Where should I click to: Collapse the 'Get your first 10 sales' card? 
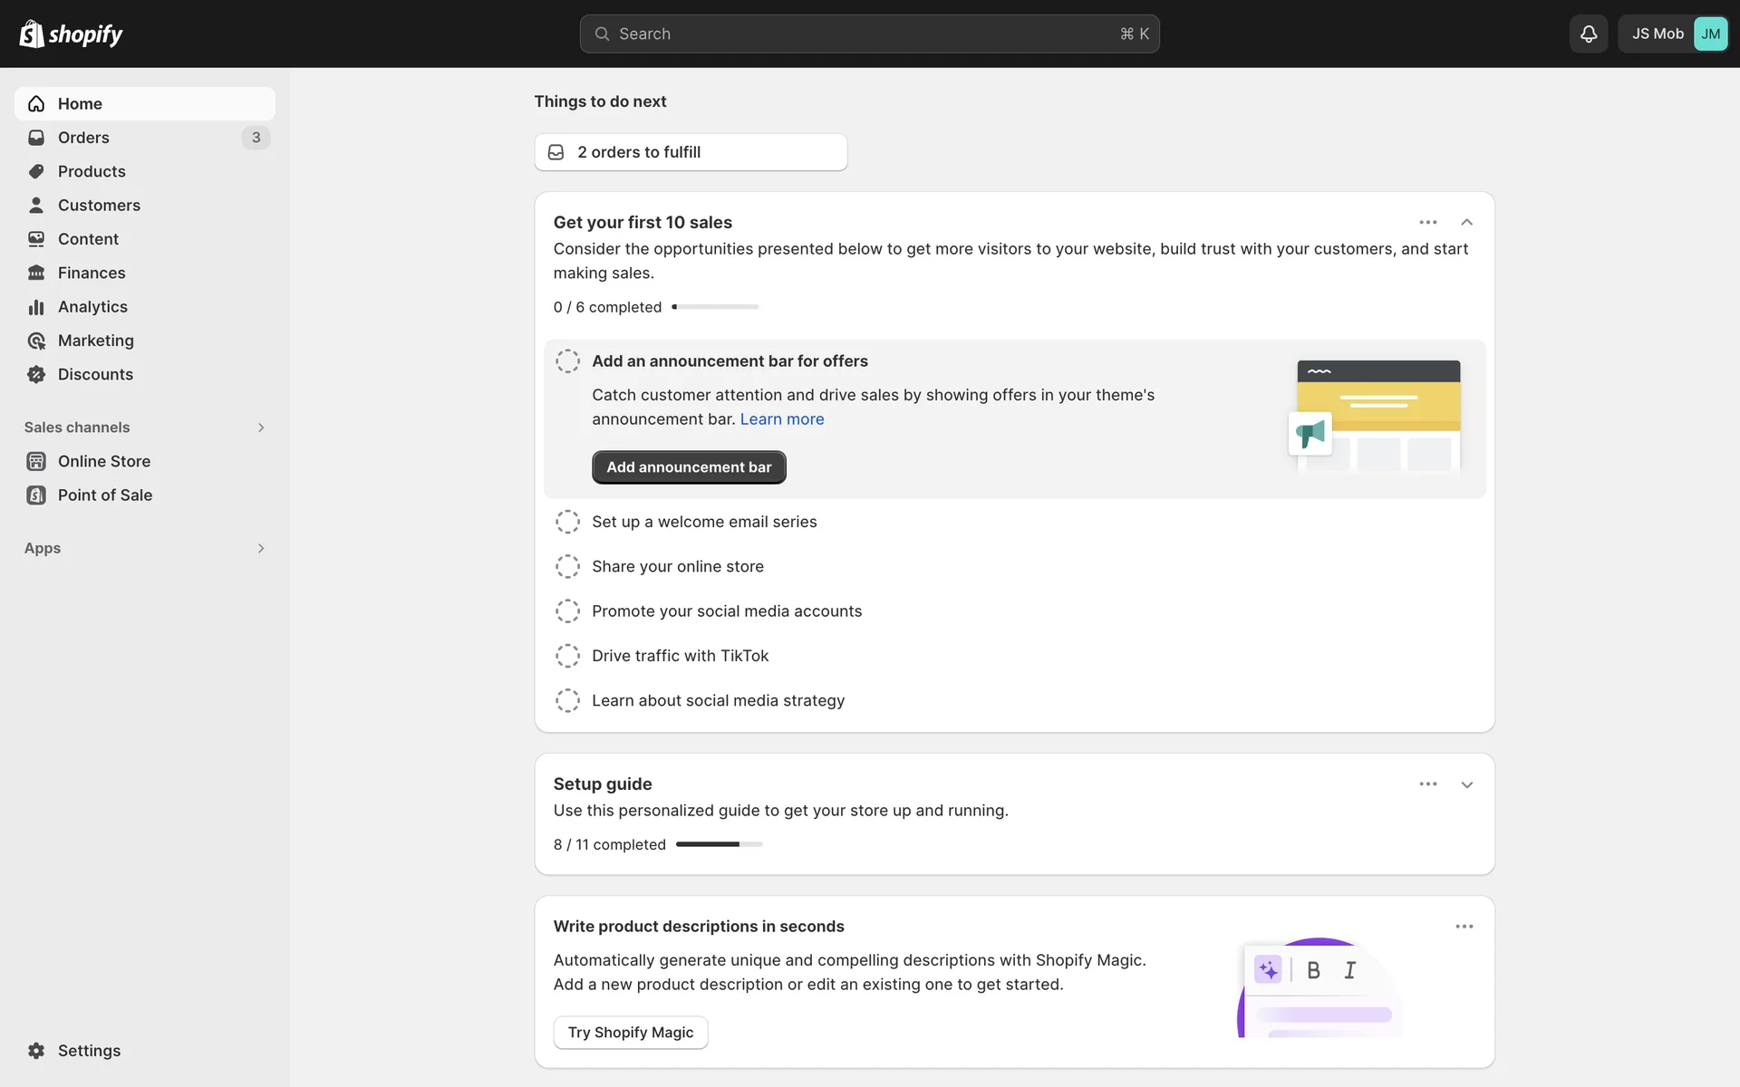pos(1466,222)
